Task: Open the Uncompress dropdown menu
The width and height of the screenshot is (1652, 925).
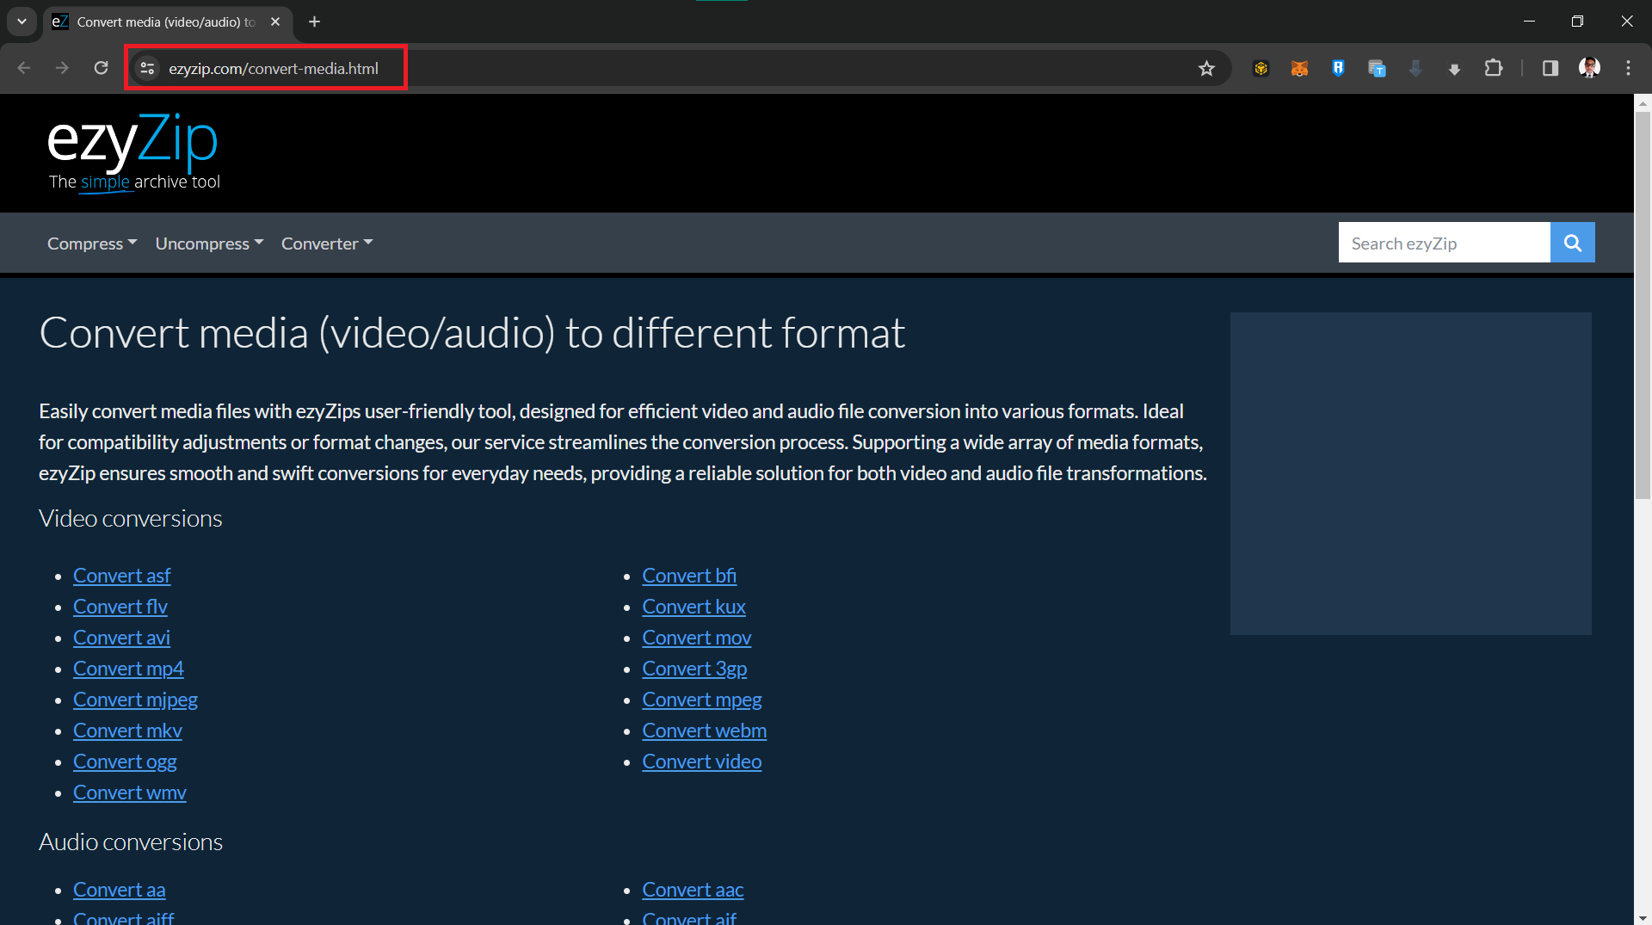Action: pos(208,244)
